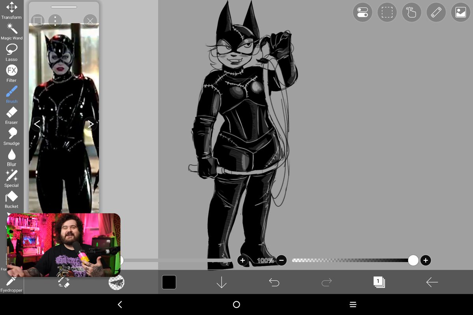Open the black color swatch

[x=169, y=282]
